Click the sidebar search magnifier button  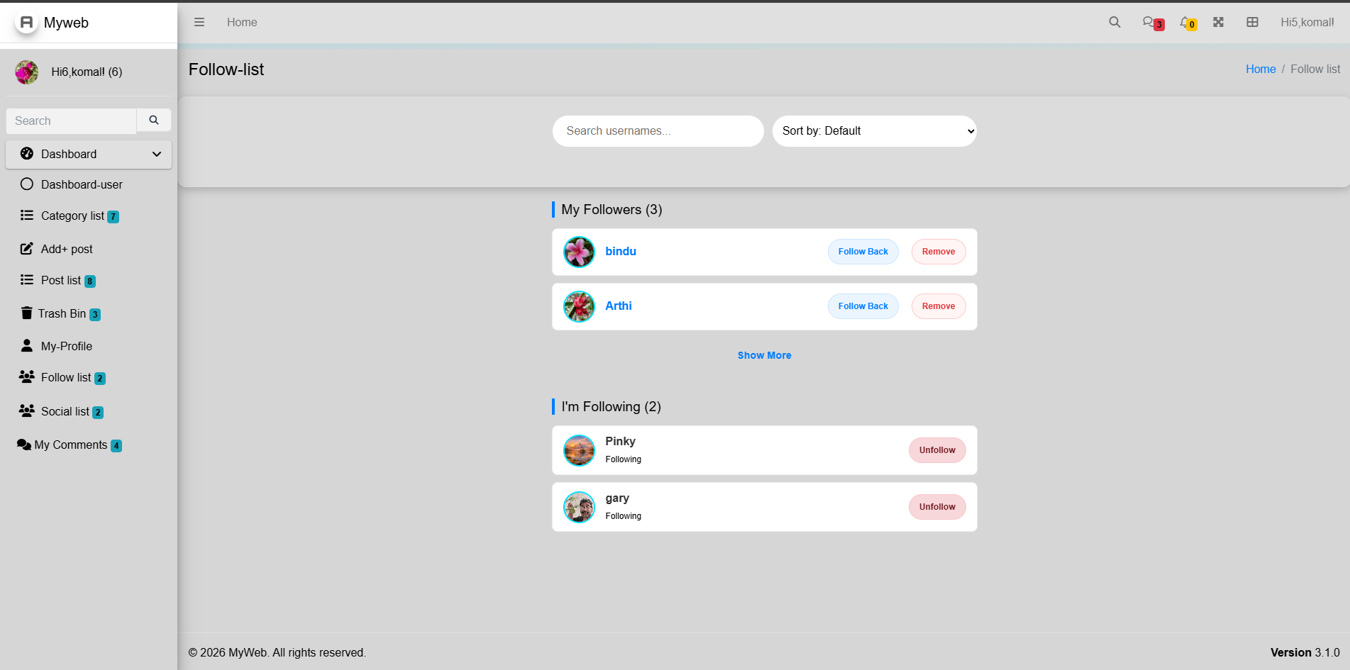[x=154, y=121]
